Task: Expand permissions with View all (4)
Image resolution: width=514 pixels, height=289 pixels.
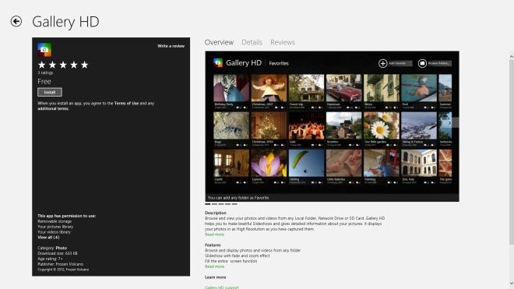Action: pos(48,237)
